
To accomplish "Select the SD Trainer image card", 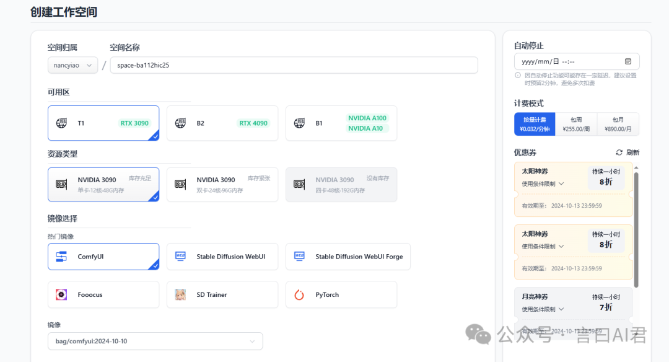I will coord(222,294).
